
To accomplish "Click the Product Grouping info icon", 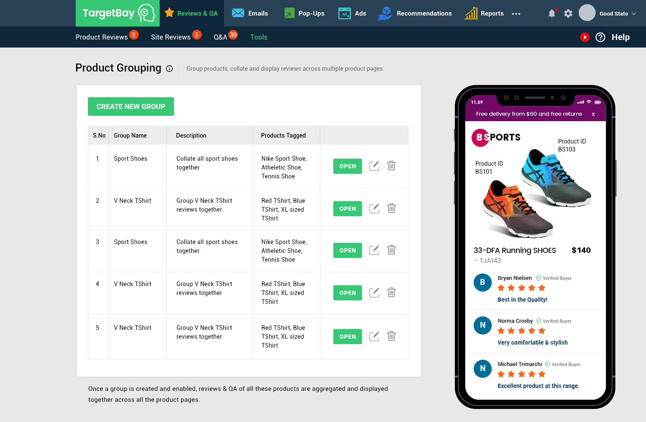I will 169,69.
